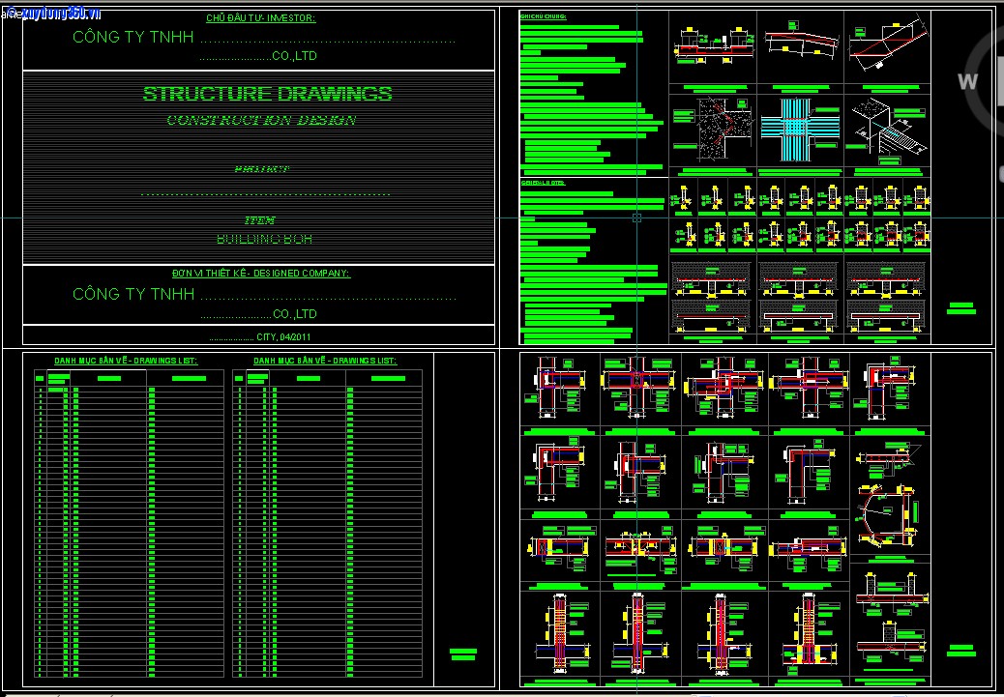Click the crosshair pickbox at the cursor intersection
This screenshot has height=697, width=1004.
[636, 218]
